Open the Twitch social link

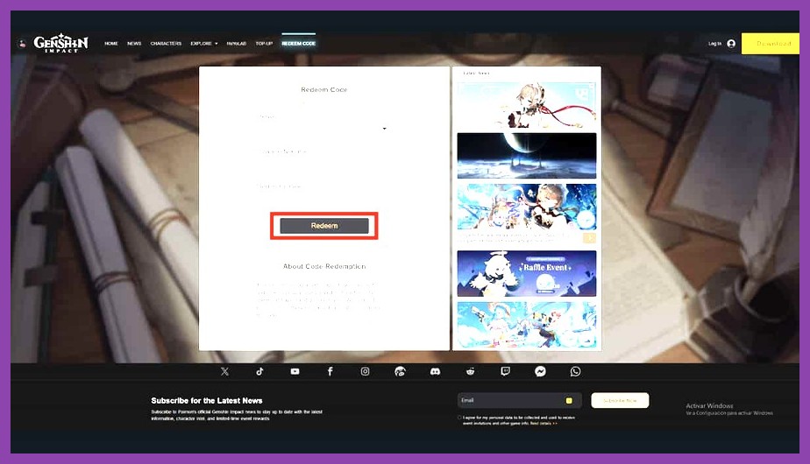point(506,371)
